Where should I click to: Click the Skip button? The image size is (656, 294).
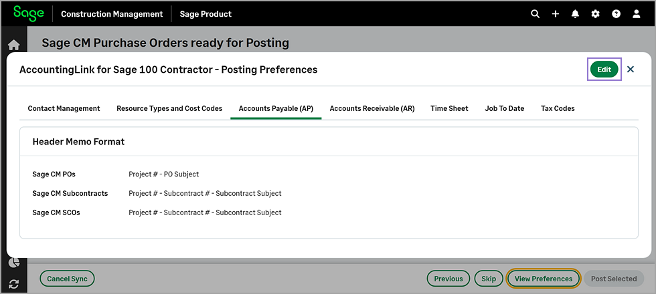point(489,279)
